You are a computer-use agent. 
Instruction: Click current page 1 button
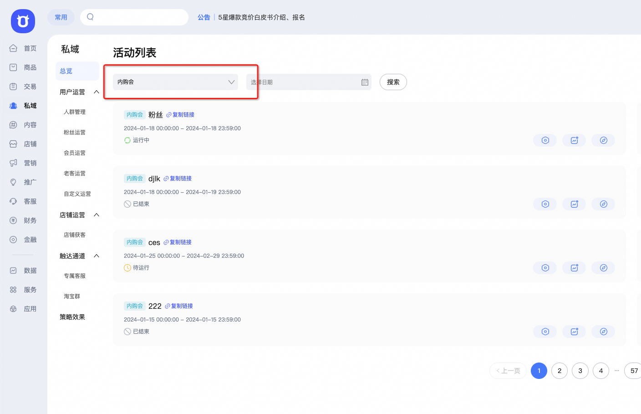[539, 371]
